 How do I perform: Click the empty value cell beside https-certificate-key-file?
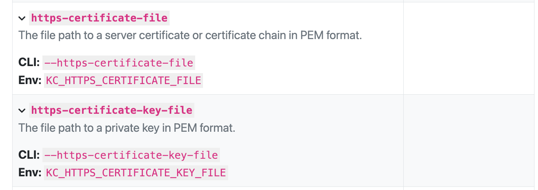tap(469, 141)
